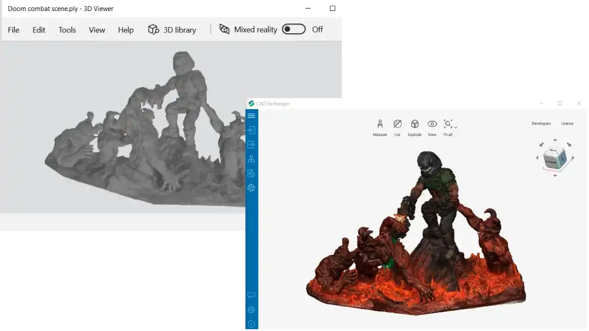Click the Export icon in CAD Exchanger sidebar
The width and height of the screenshot is (589, 331).
tap(252, 145)
